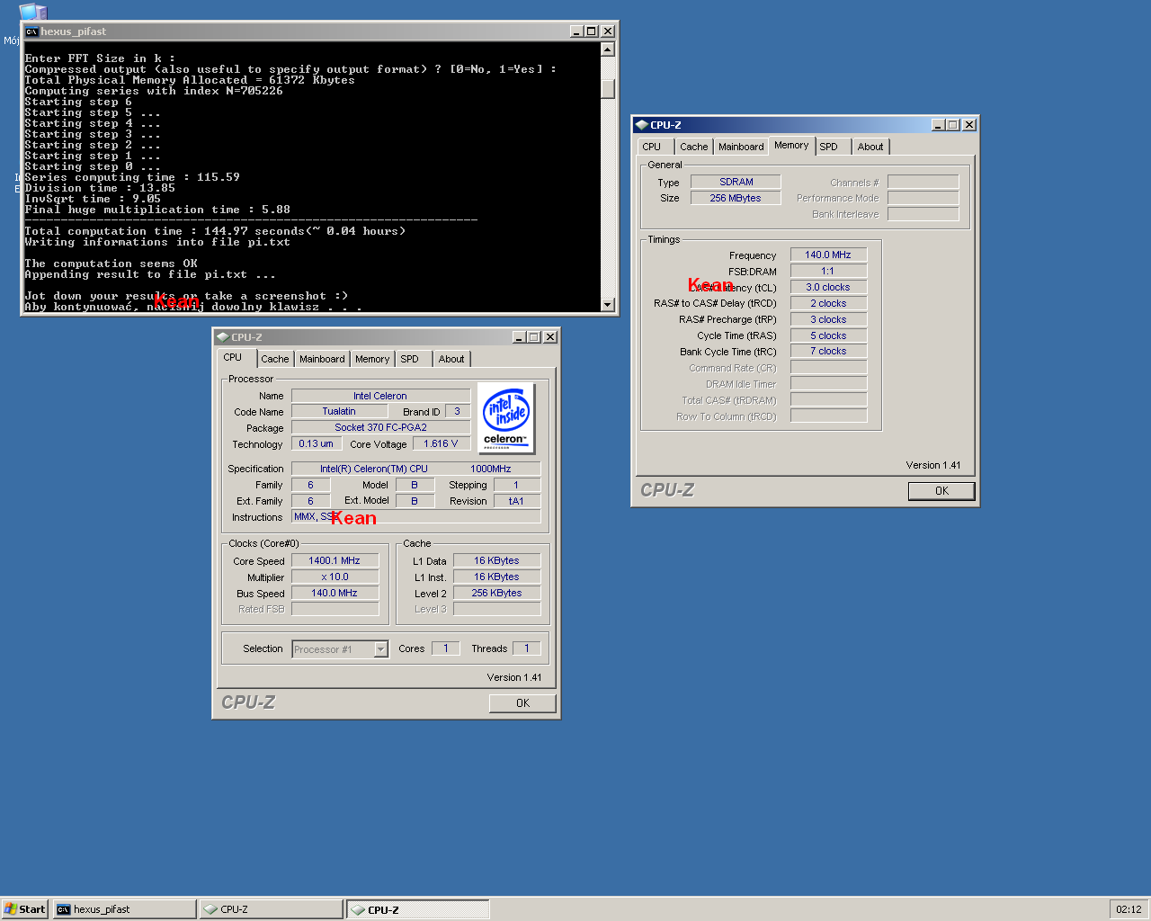Click the console scrollbar up arrow
This screenshot has height=921, width=1151.
point(608,49)
